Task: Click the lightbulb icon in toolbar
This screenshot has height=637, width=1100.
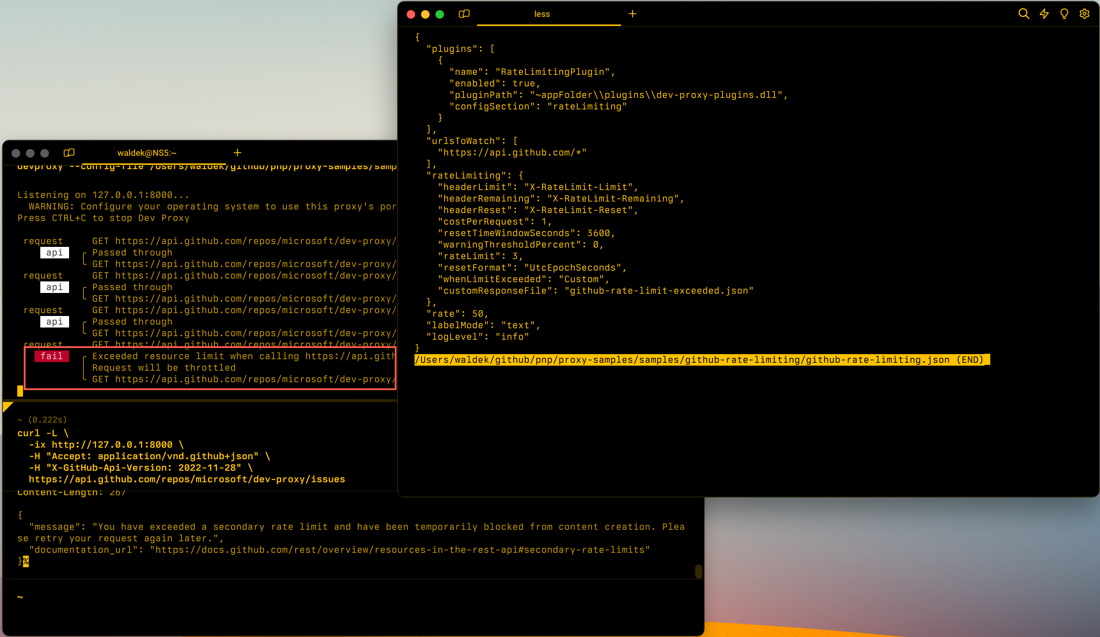Action: tap(1064, 14)
